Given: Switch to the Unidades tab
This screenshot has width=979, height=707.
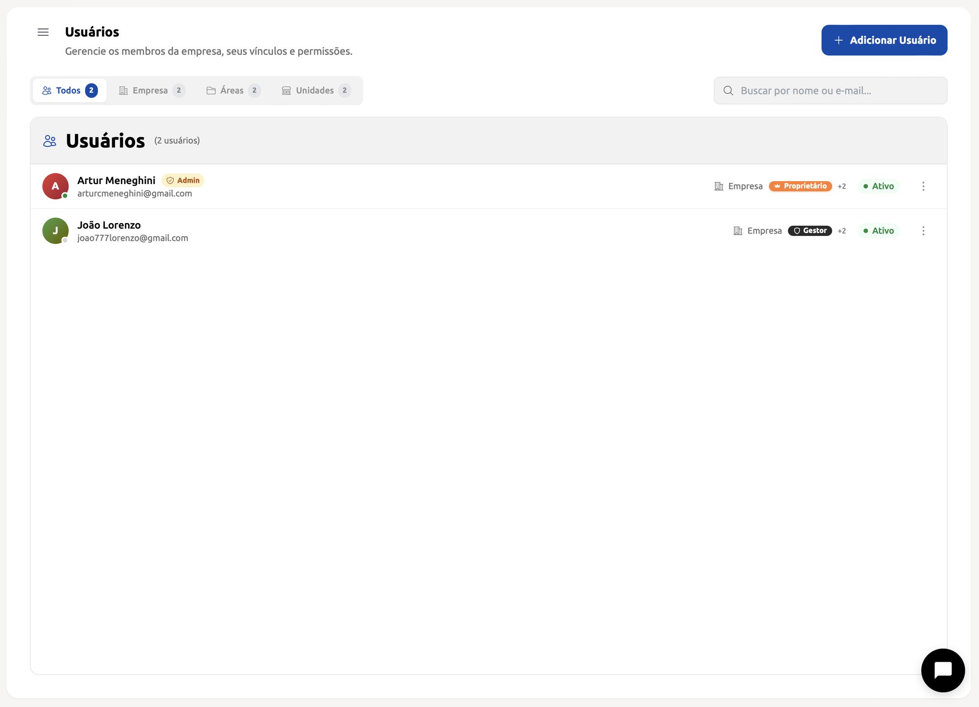Looking at the screenshot, I should coord(316,91).
